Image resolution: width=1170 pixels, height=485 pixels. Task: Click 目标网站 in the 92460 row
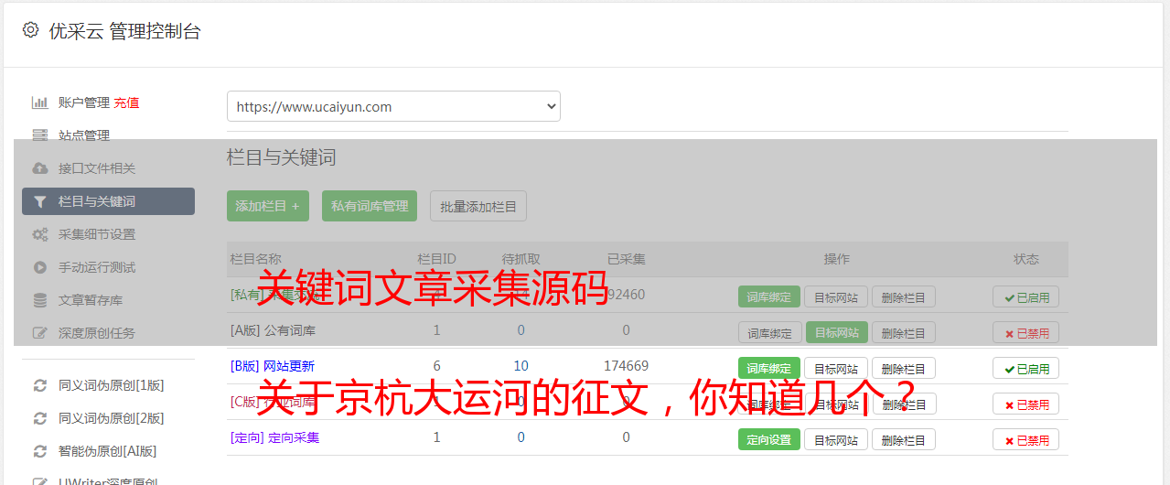point(836,296)
